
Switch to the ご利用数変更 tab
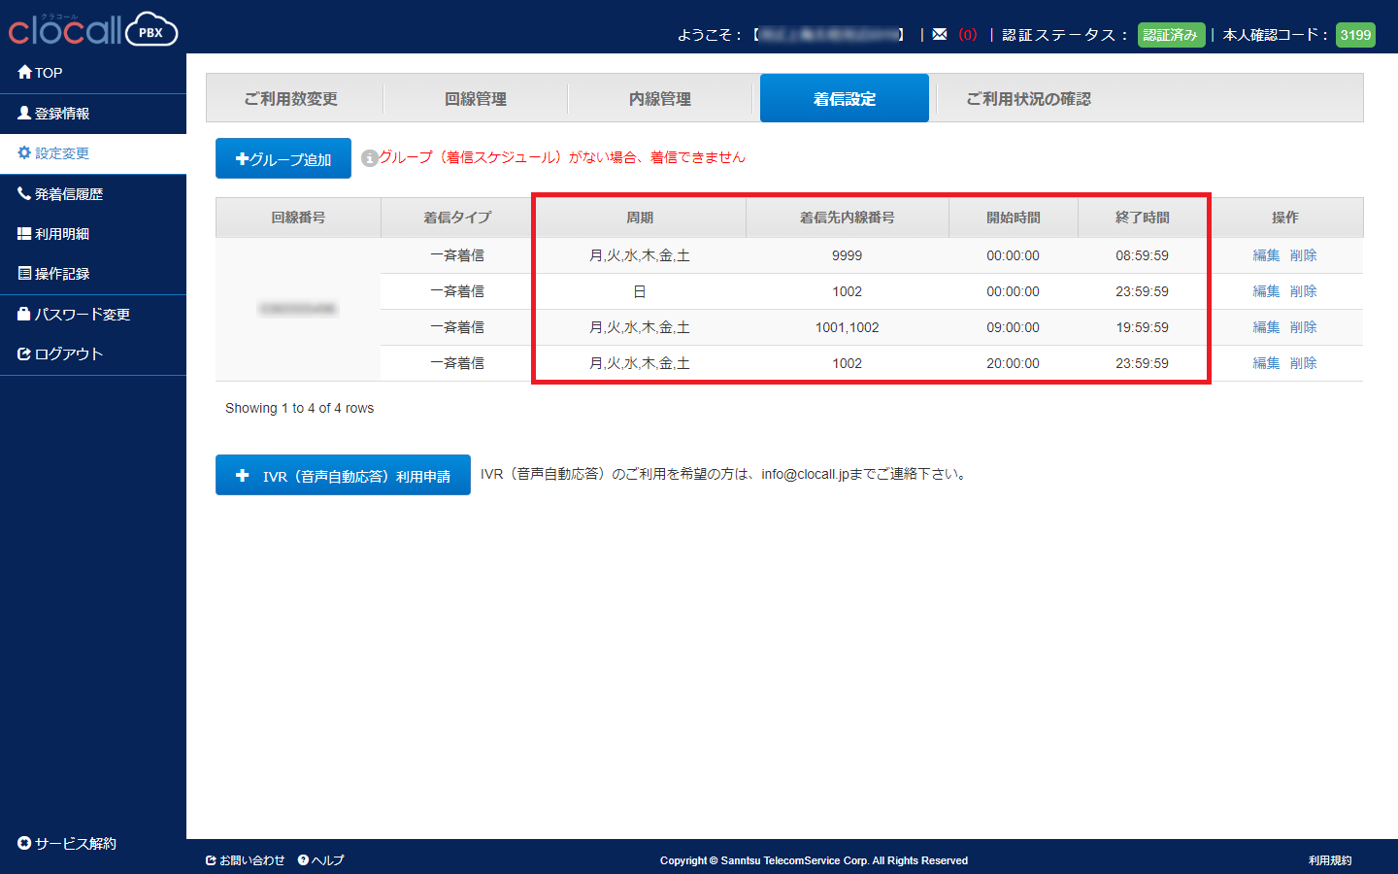(x=291, y=99)
